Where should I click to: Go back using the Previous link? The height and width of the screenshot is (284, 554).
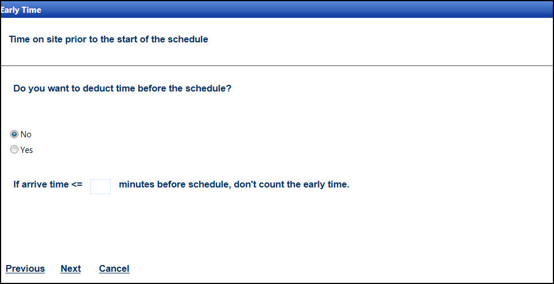(x=25, y=269)
